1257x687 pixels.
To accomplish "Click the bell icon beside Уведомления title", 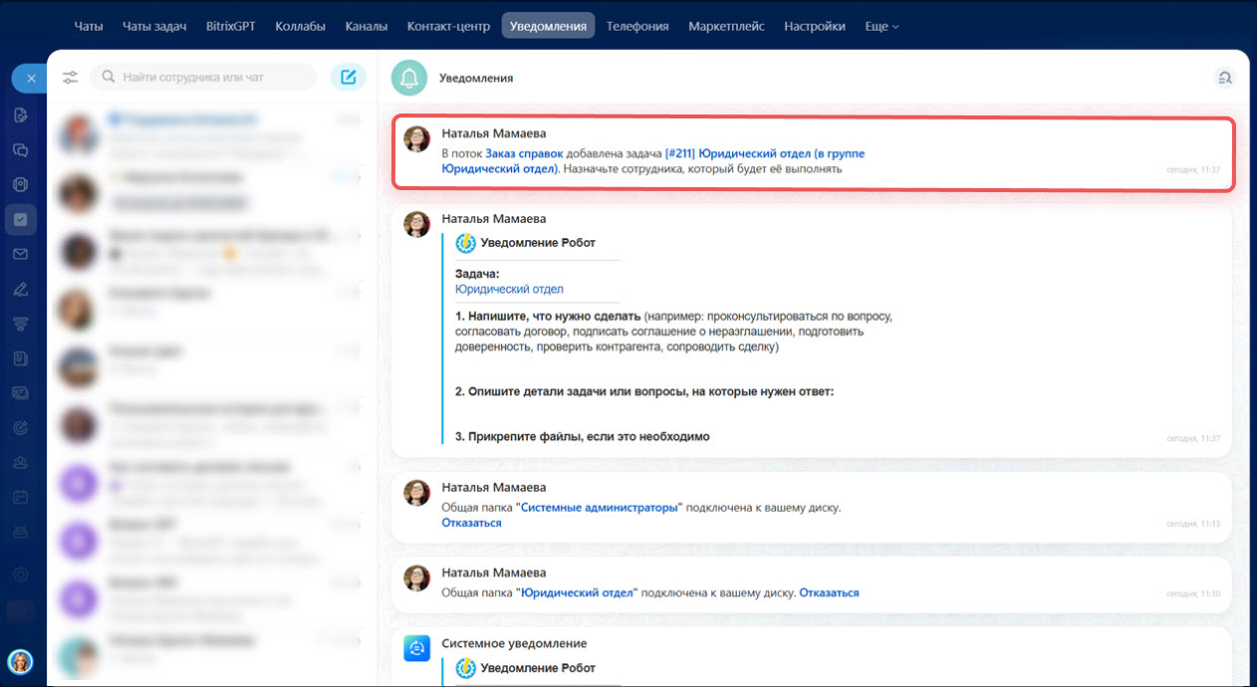I will [x=409, y=78].
